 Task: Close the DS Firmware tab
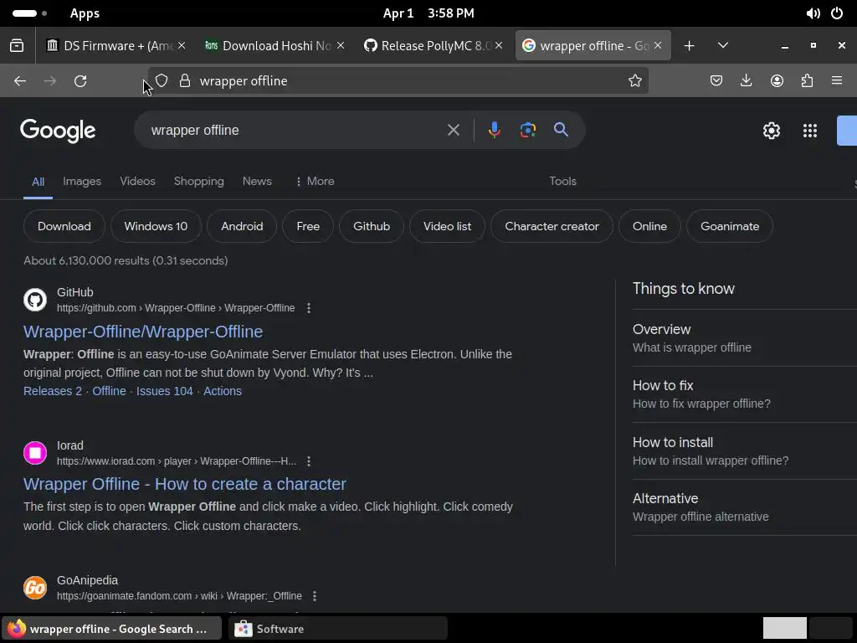point(182,45)
